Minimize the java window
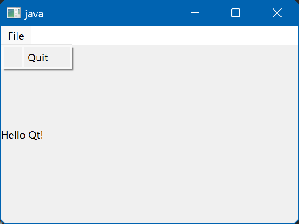299x224 pixels. [195, 13]
